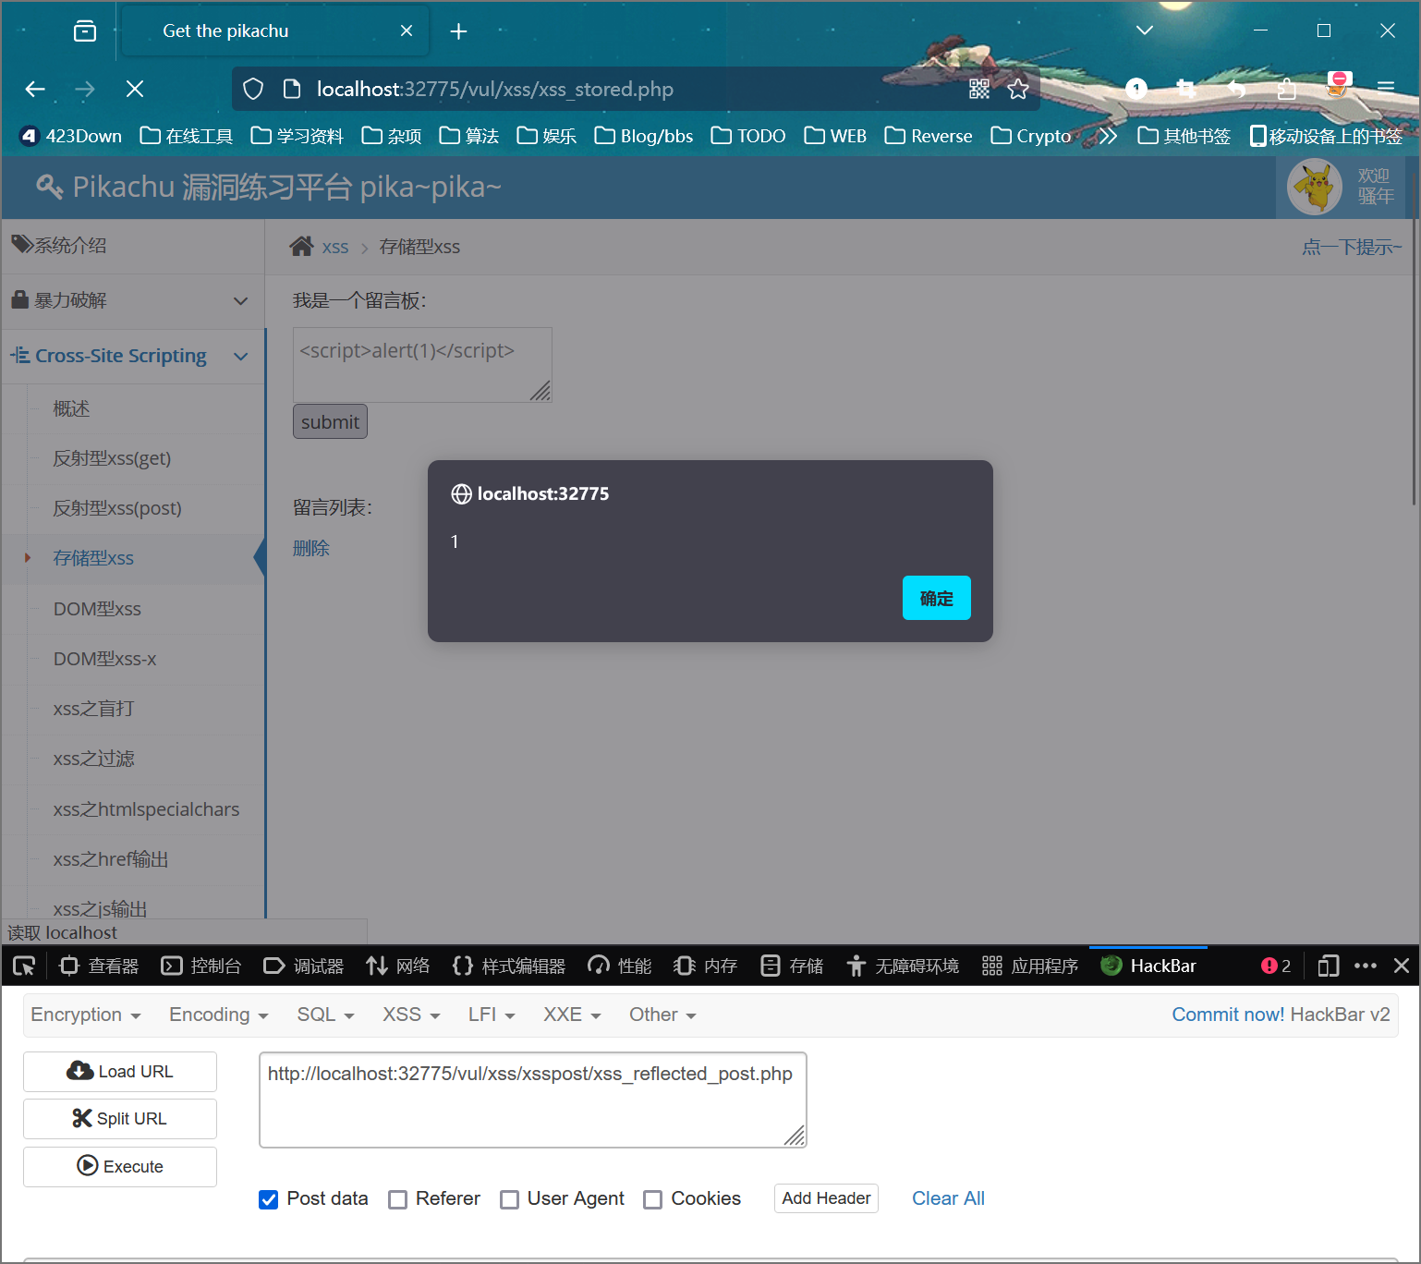This screenshot has width=1421, height=1264.
Task: Click the Pikachu avatar image
Action: pyautogui.click(x=1314, y=187)
